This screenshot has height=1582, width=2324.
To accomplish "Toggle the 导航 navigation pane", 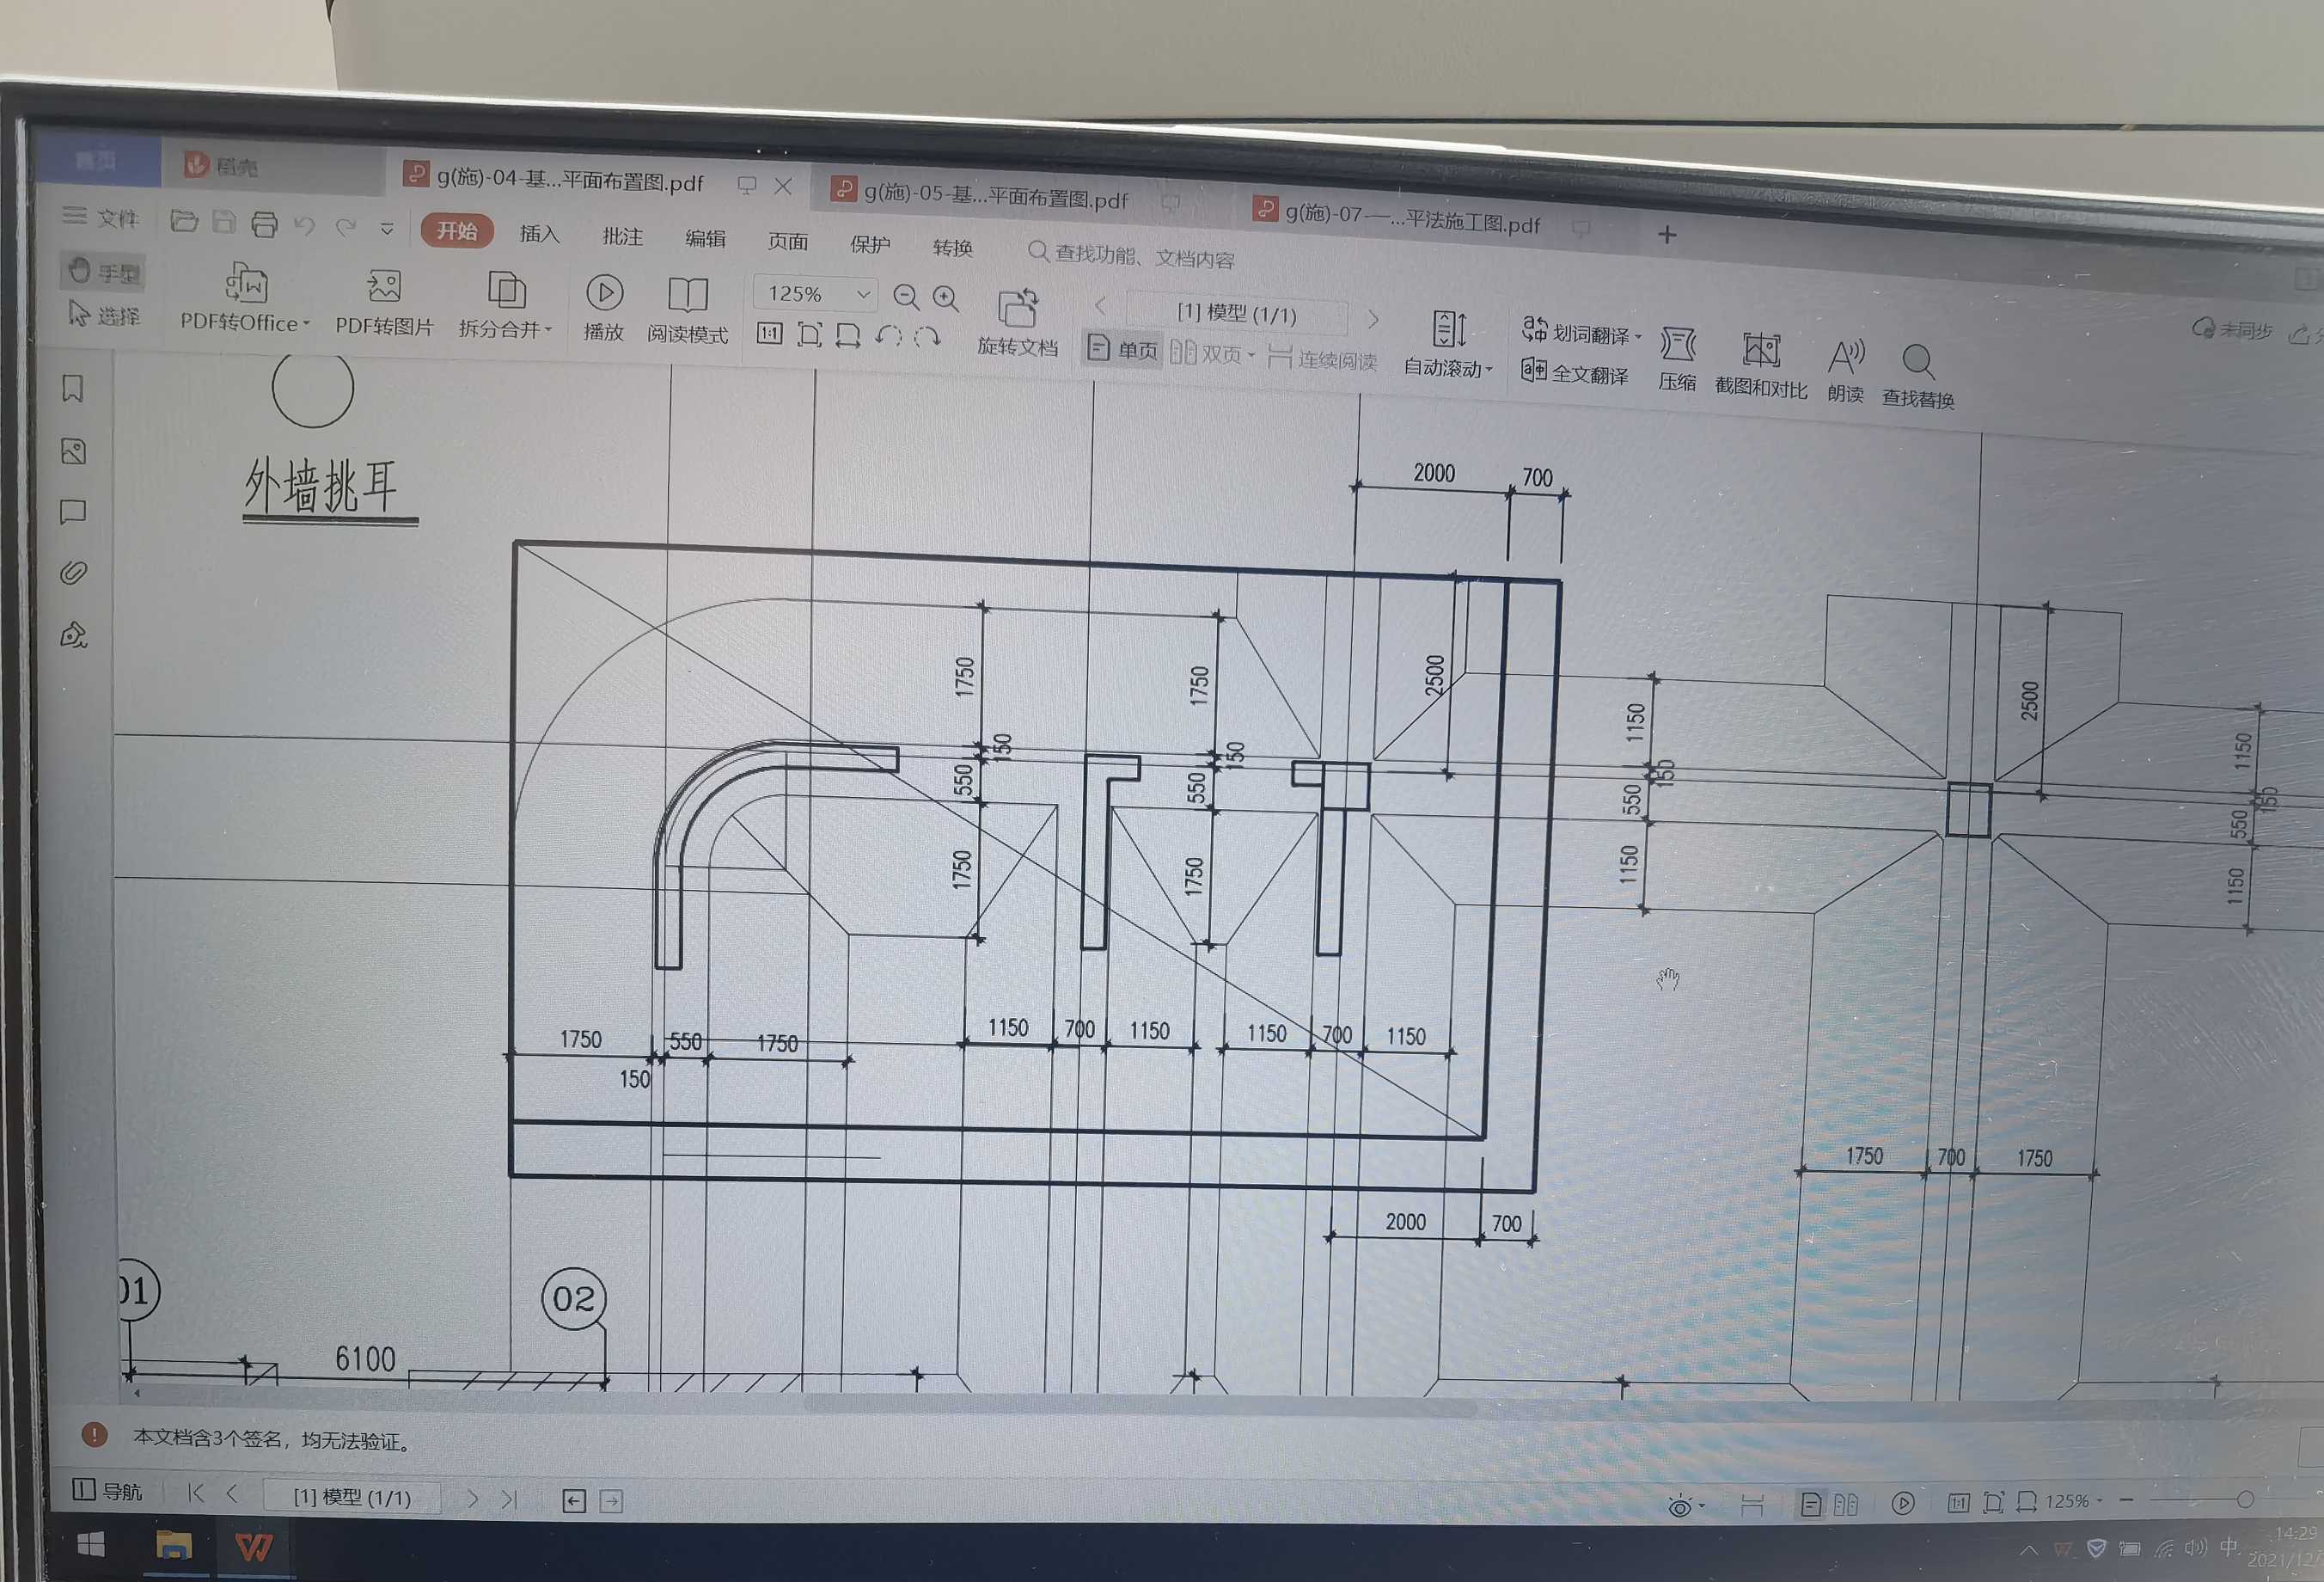I will pos(108,1491).
